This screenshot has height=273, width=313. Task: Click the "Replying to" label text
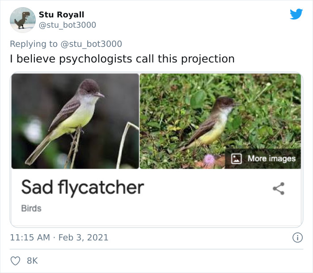(34, 44)
